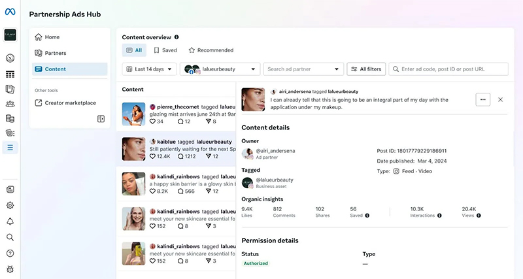Viewport: 523px width, 279px height.
Task: Click comments count 1212 on kaiblue post
Action: click(x=187, y=156)
